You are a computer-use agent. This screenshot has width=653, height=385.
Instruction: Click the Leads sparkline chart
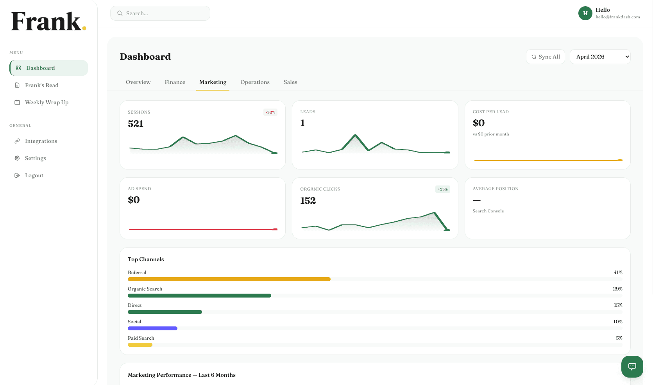pos(376,144)
